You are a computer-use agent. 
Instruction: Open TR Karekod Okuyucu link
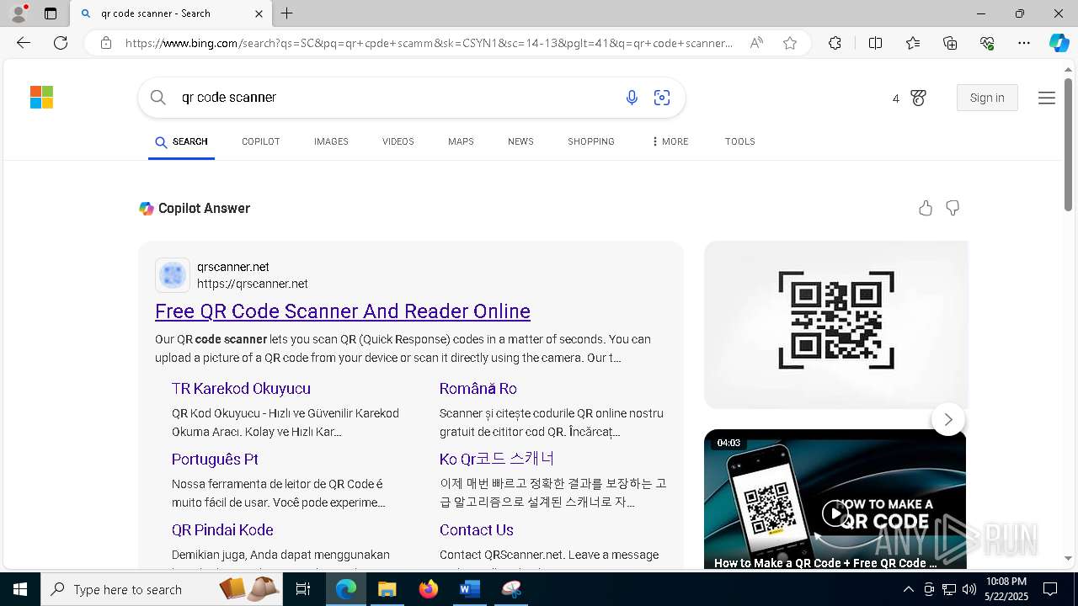(241, 389)
